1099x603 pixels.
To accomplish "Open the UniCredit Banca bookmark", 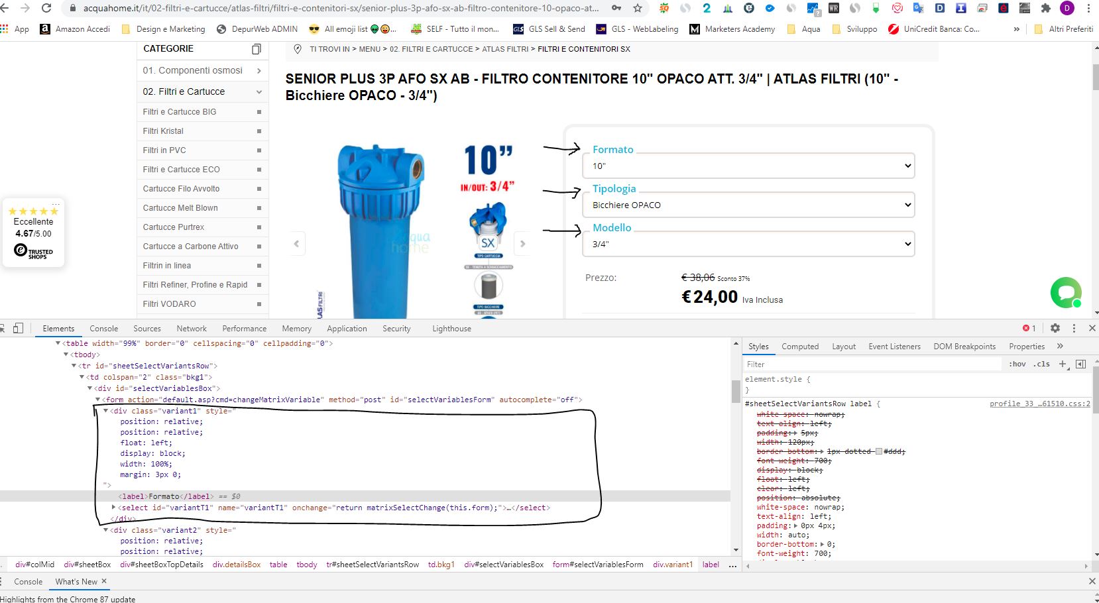I will click(933, 29).
